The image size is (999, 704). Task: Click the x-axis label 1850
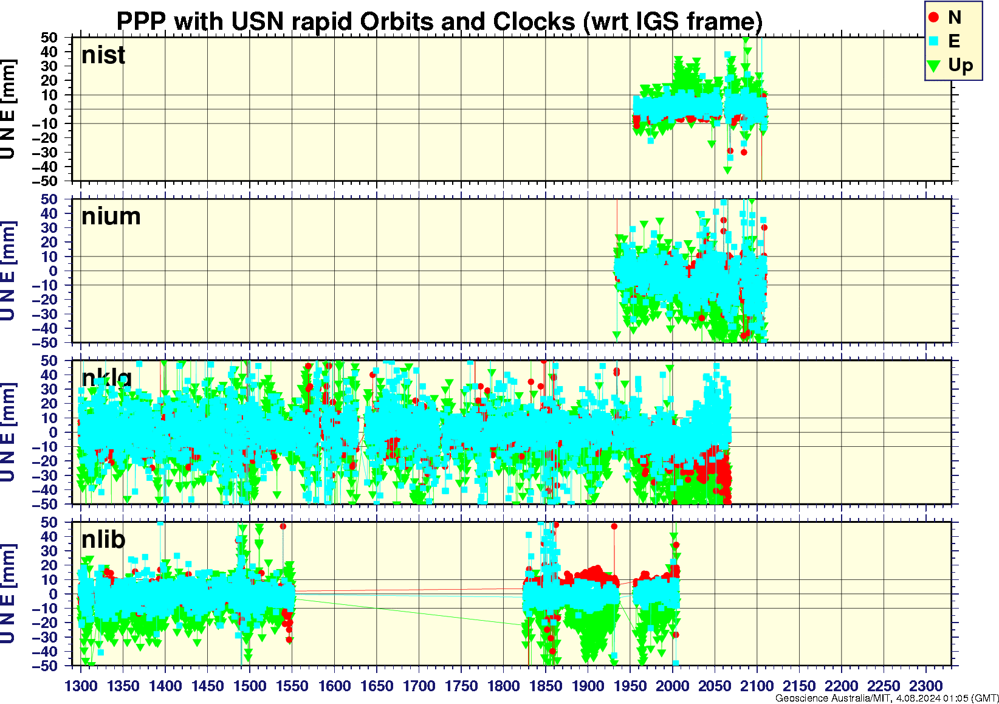(546, 686)
